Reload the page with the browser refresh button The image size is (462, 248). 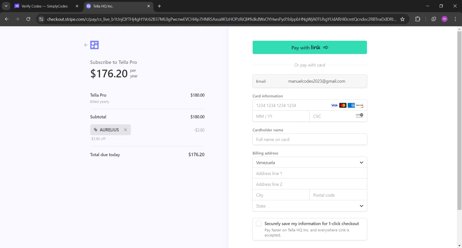(x=28, y=19)
